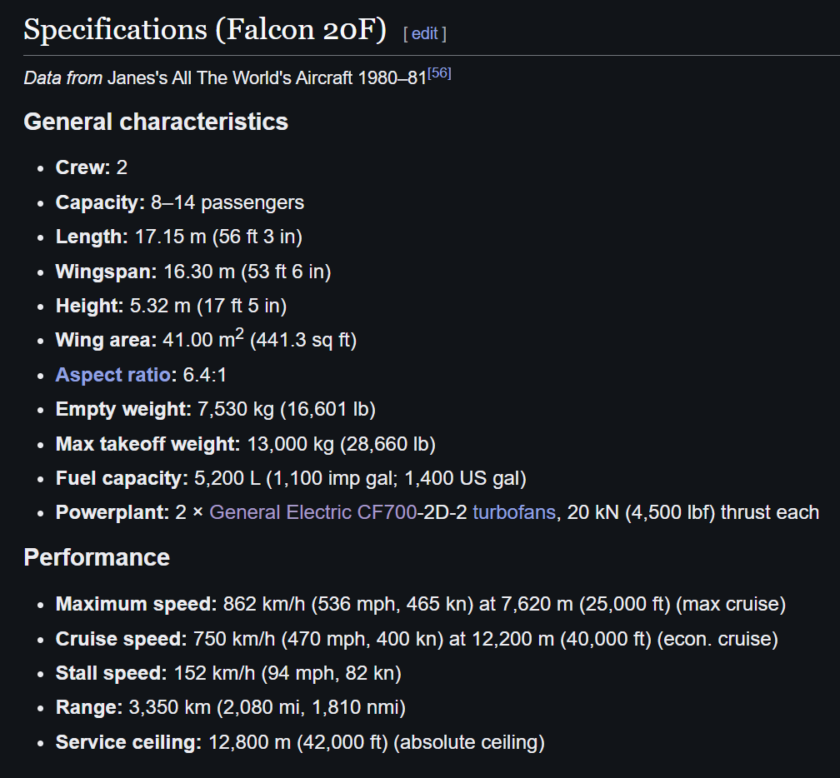840x778 pixels.
Task: Click the Capacity 8–14 passengers entry
Action: [180, 202]
